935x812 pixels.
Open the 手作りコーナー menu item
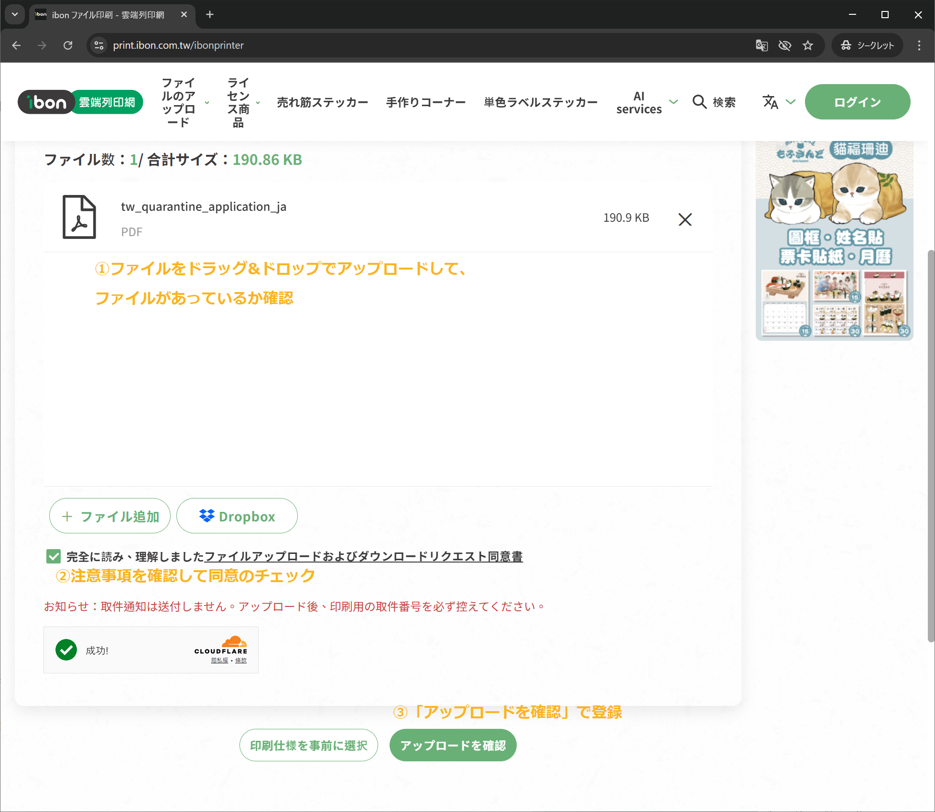pyautogui.click(x=425, y=102)
